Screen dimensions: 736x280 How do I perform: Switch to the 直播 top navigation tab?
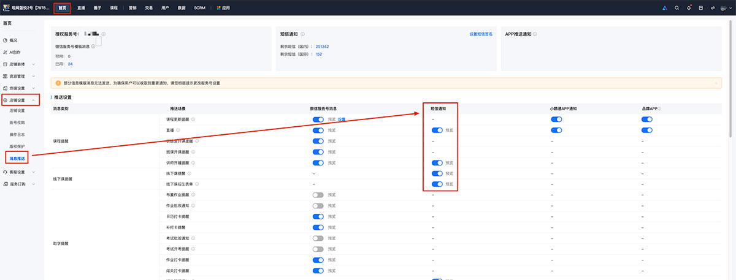tap(81, 8)
